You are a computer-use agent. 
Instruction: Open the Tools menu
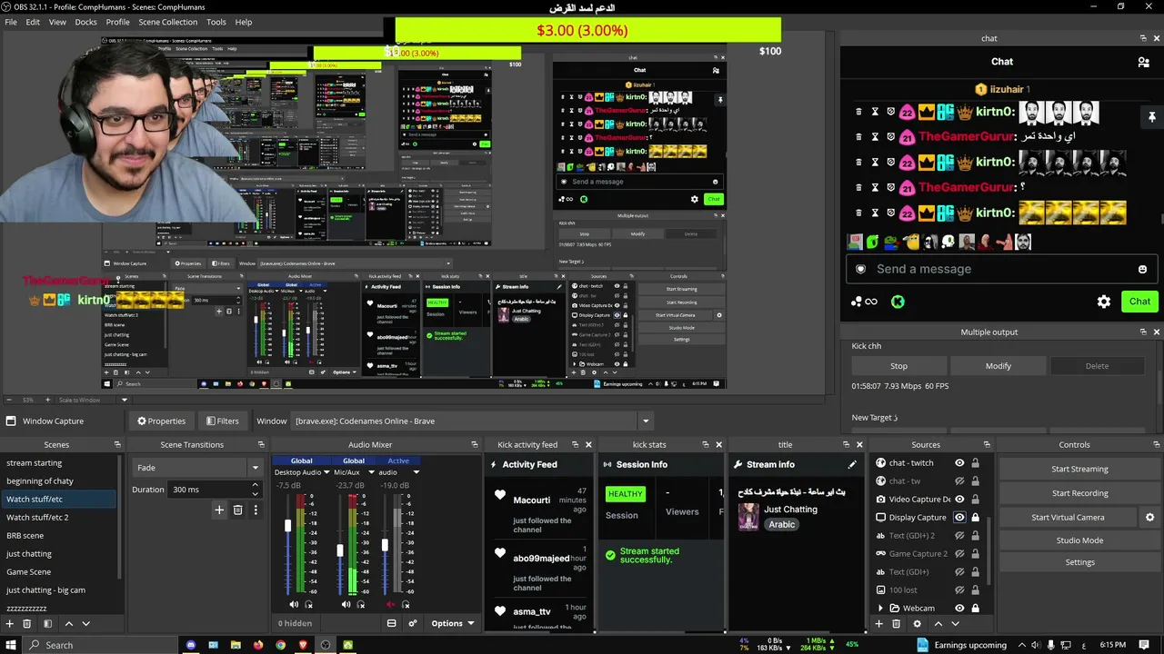[x=216, y=22]
